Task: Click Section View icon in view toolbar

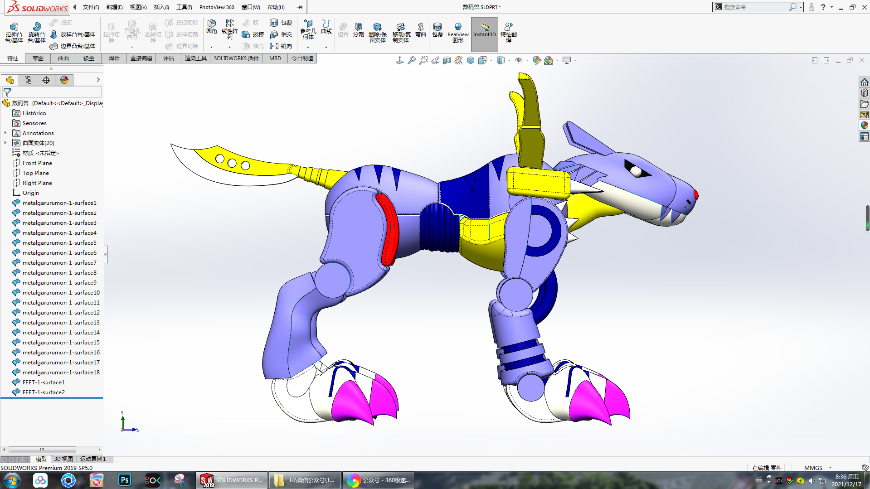Action: click(x=447, y=60)
